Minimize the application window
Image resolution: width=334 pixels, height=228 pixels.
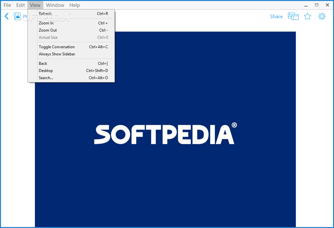pyautogui.click(x=306, y=5)
